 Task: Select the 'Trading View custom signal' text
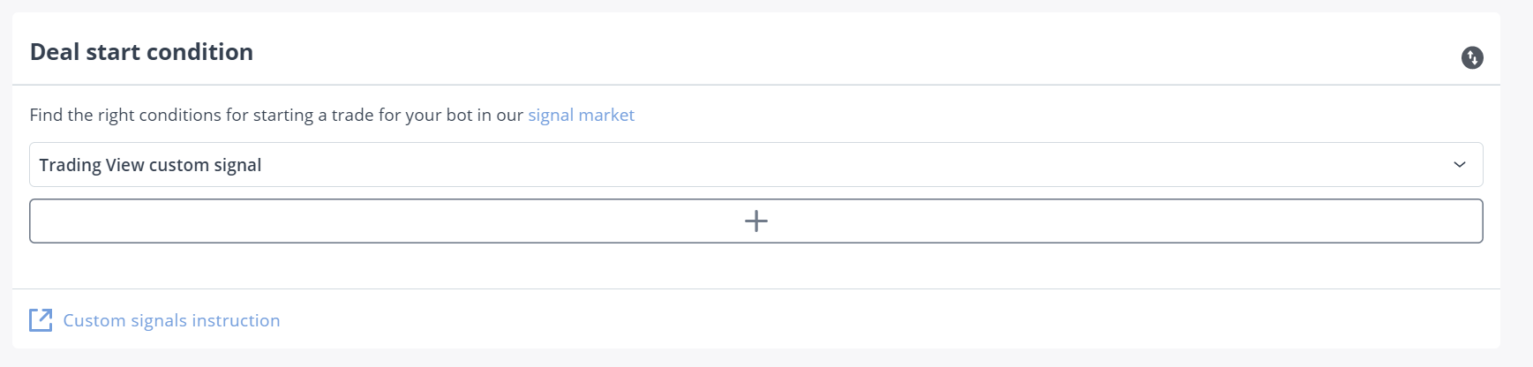(x=150, y=165)
